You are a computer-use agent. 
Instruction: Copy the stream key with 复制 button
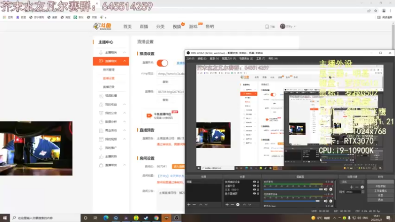pos(165,100)
